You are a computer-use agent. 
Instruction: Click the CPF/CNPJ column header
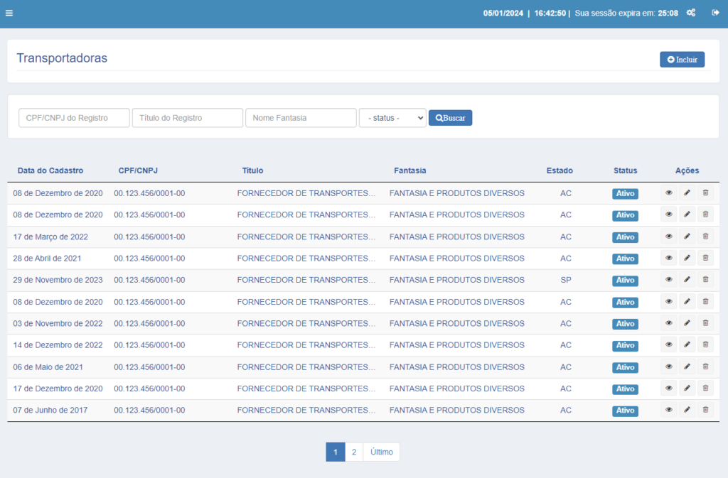[138, 170]
